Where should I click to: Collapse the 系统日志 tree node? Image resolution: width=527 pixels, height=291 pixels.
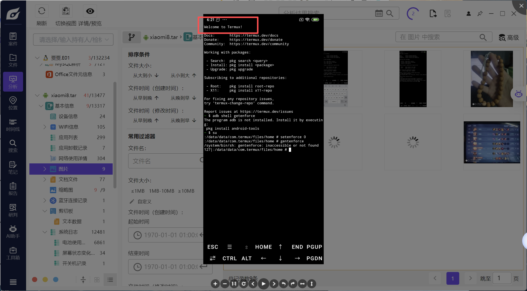pyautogui.click(x=45, y=232)
